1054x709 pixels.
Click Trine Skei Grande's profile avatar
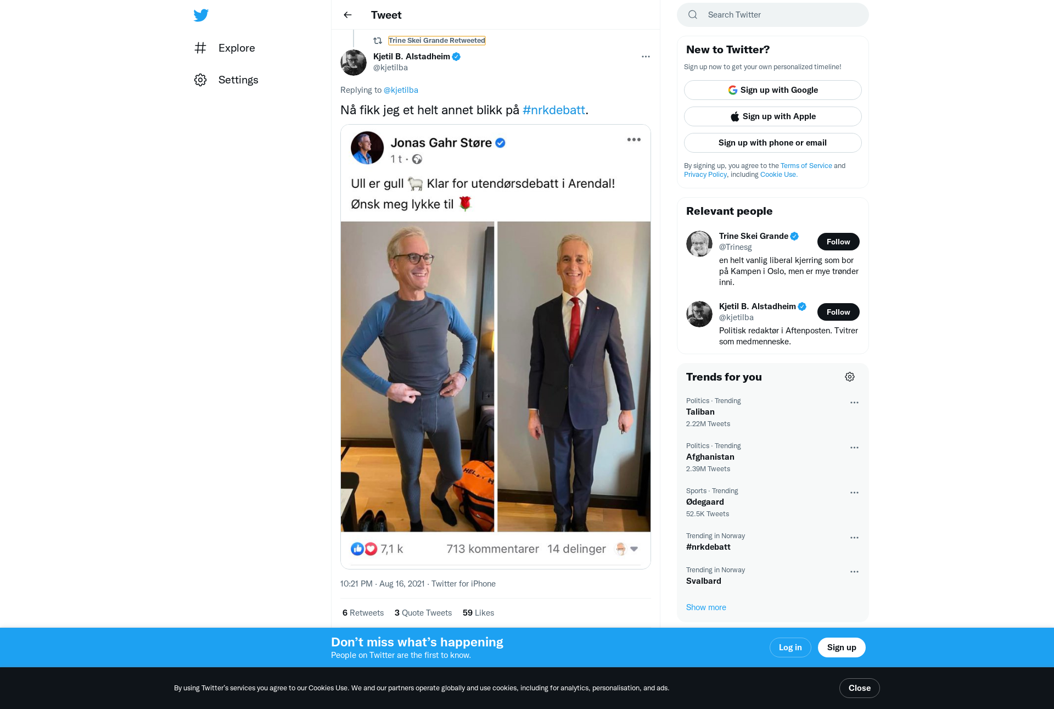(x=699, y=244)
